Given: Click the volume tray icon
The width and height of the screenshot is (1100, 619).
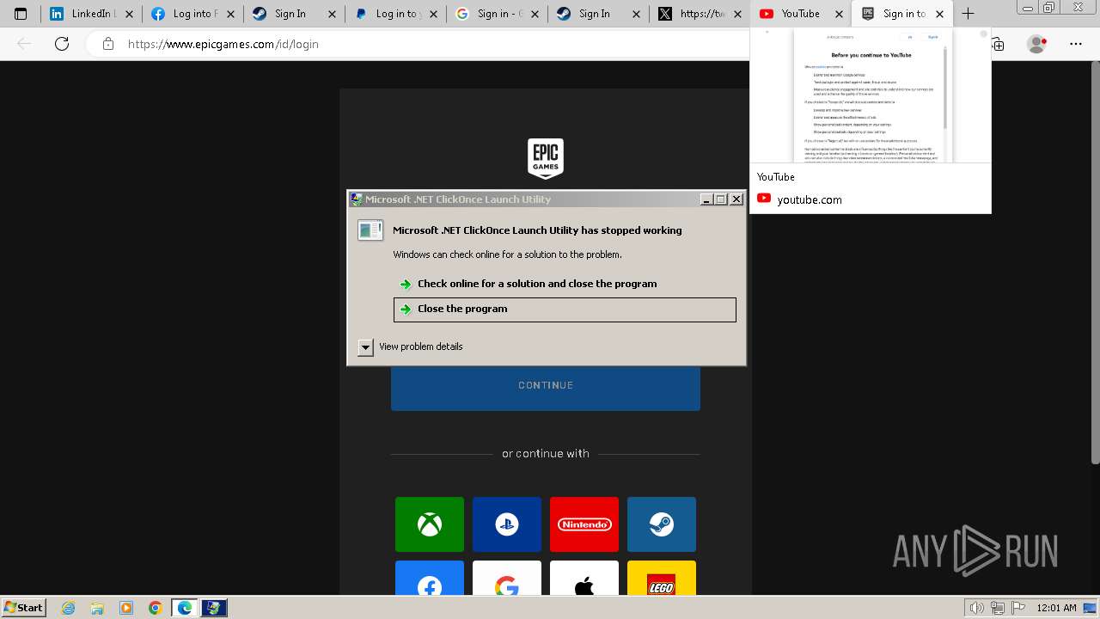Looking at the screenshot, I should pos(977,608).
